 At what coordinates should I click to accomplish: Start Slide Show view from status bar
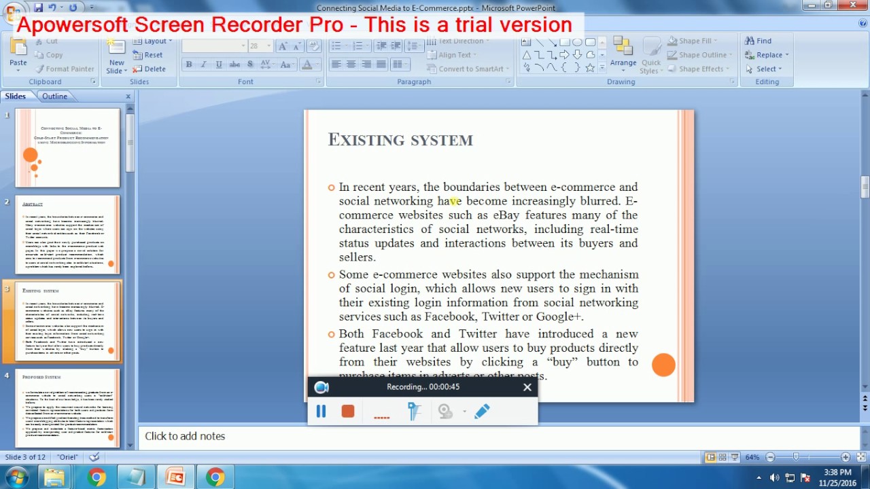point(735,457)
